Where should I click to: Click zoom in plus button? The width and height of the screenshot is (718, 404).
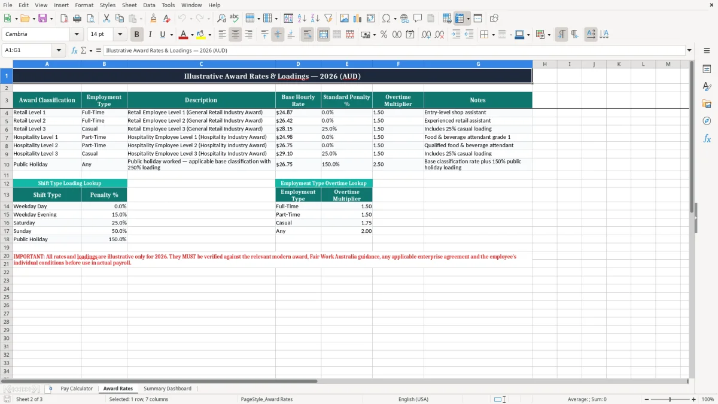(x=694, y=399)
